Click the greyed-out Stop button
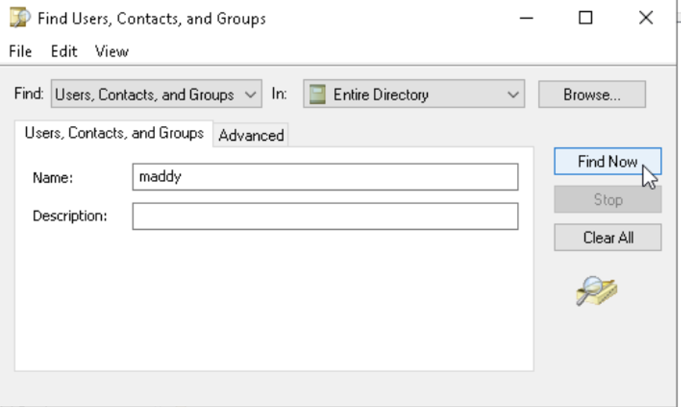This screenshot has width=681, height=407. 607,200
